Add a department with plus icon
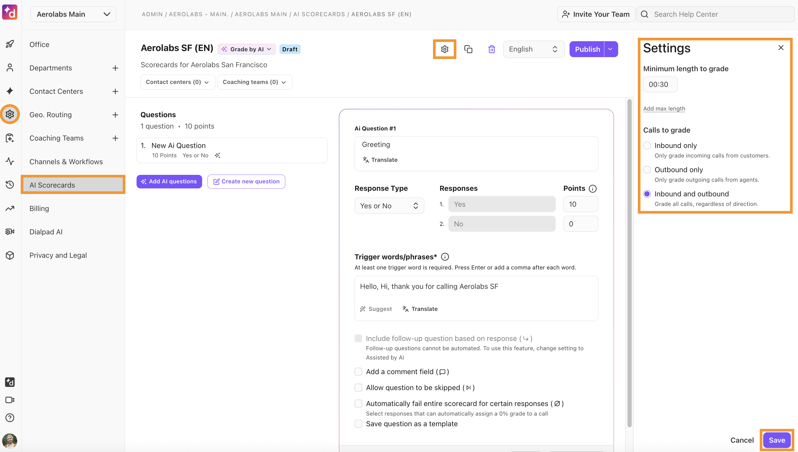Viewport: 798px width, 452px height. [x=115, y=68]
